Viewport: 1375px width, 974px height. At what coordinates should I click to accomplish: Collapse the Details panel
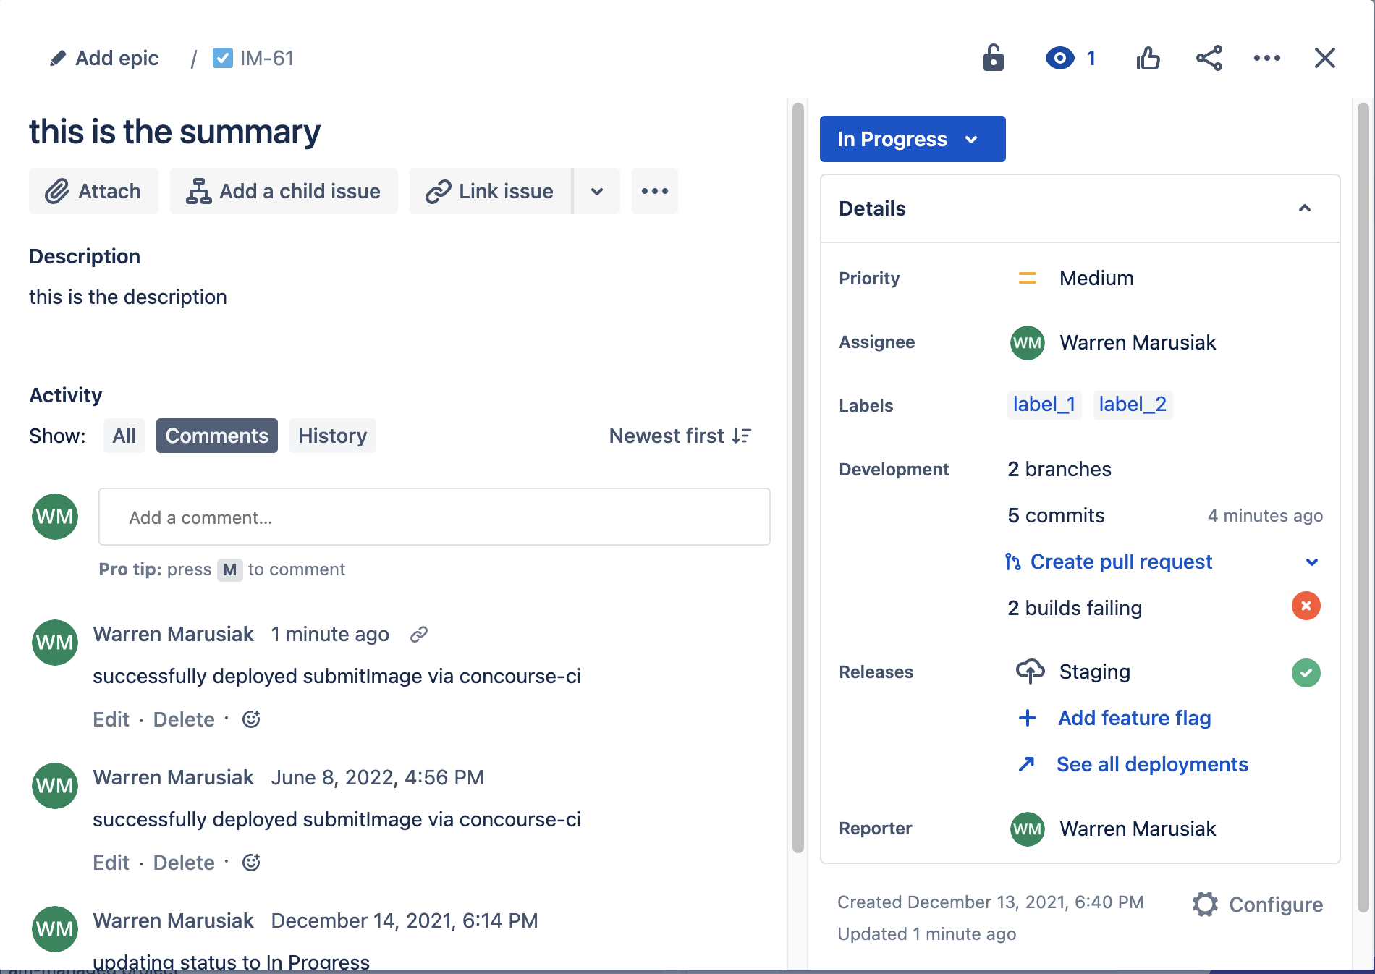[x=1305, y=208]
